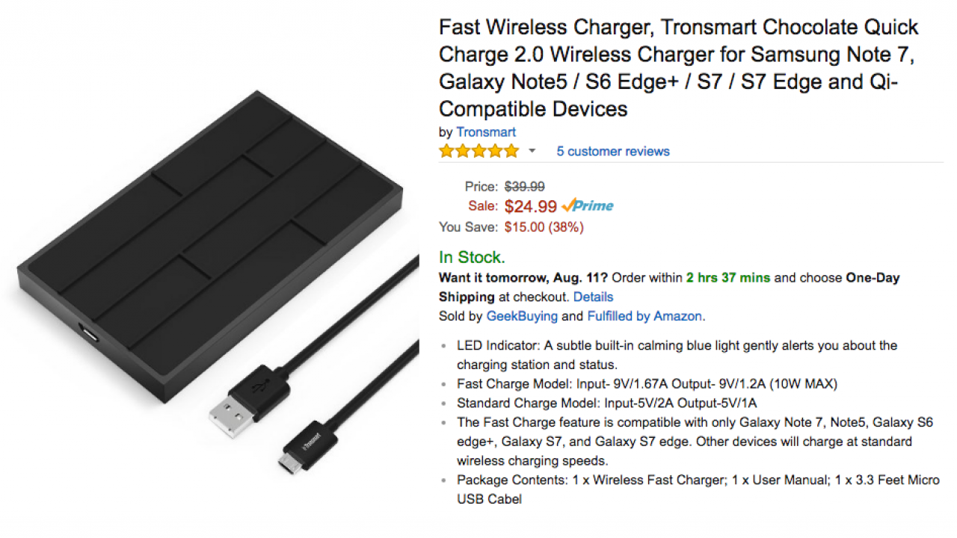Expand the rating breakdown dropdown arrow
957x538 pixels.
pos(532,151)
